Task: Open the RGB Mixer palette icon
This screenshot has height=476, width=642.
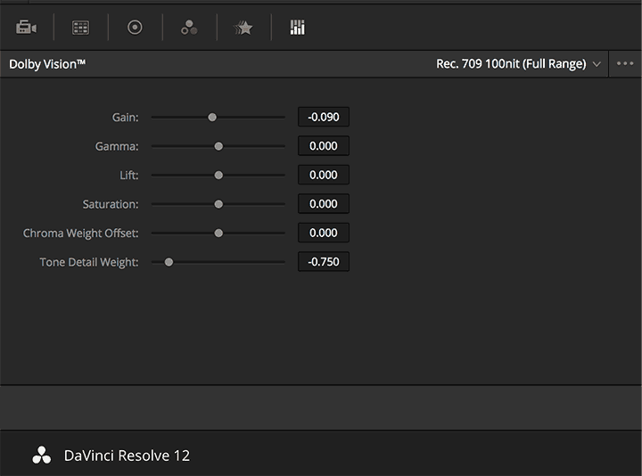Action: 189,28
